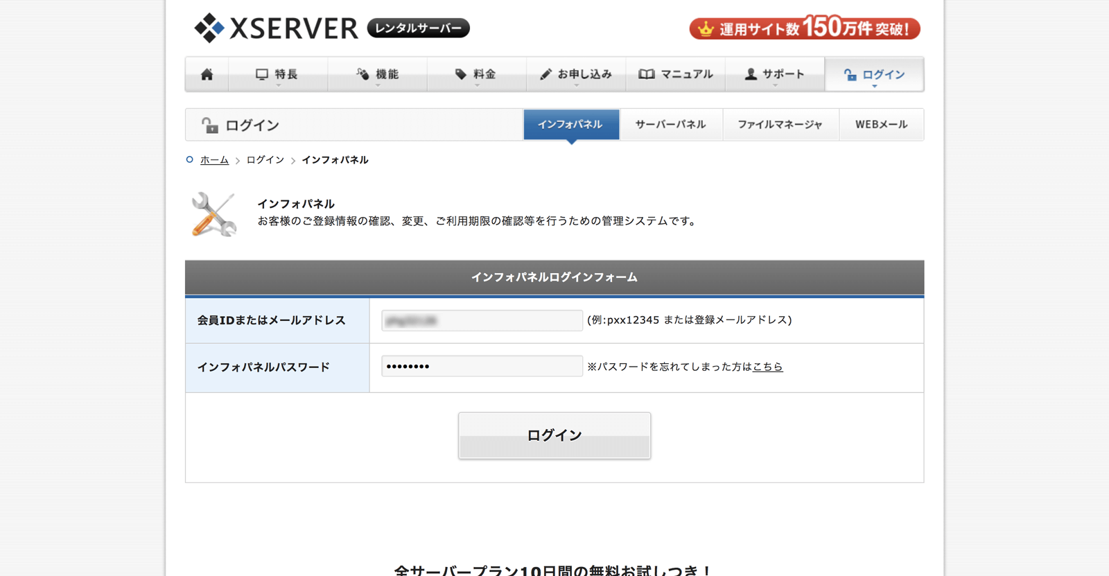Open the 機能 functions menu
This screenshot has width=1109, height=576.
[377, 74]
